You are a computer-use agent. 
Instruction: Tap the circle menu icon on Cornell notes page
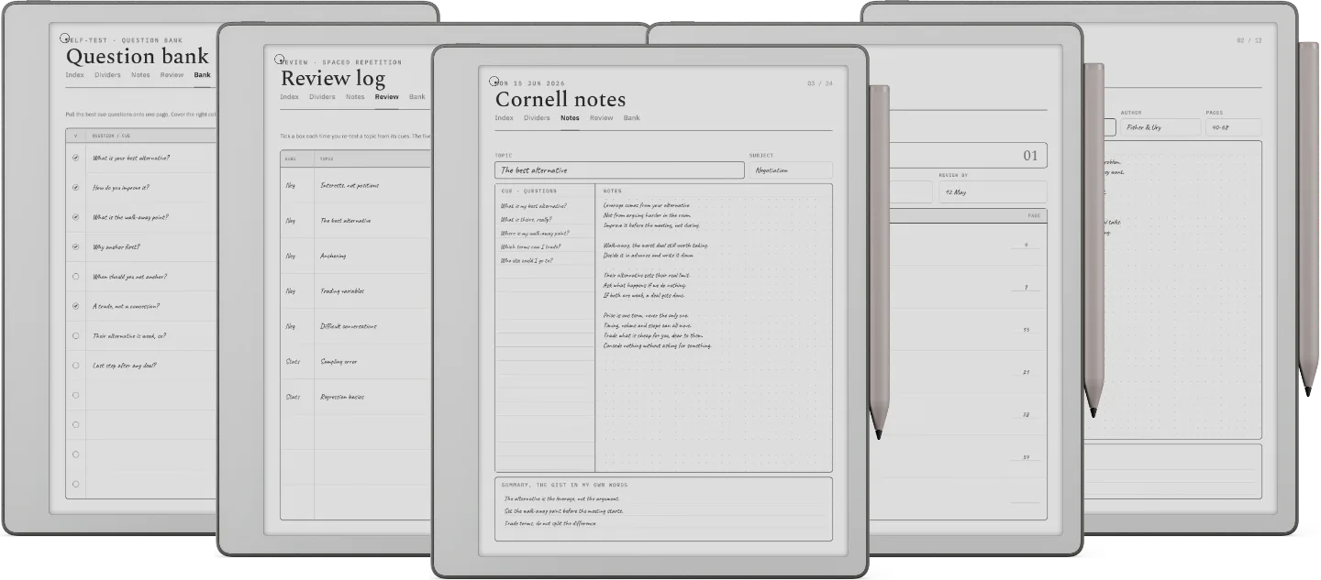(x=494, y=82)
